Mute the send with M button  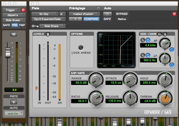pos(14,34)
